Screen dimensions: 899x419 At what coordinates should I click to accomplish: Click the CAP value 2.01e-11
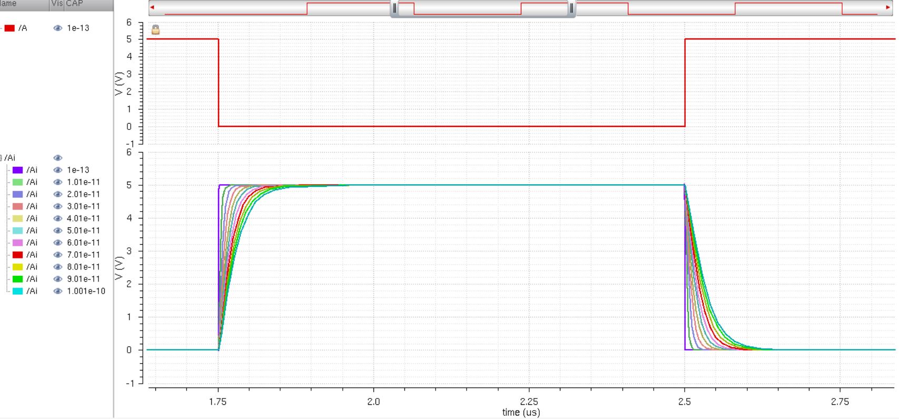click(83, 194)
